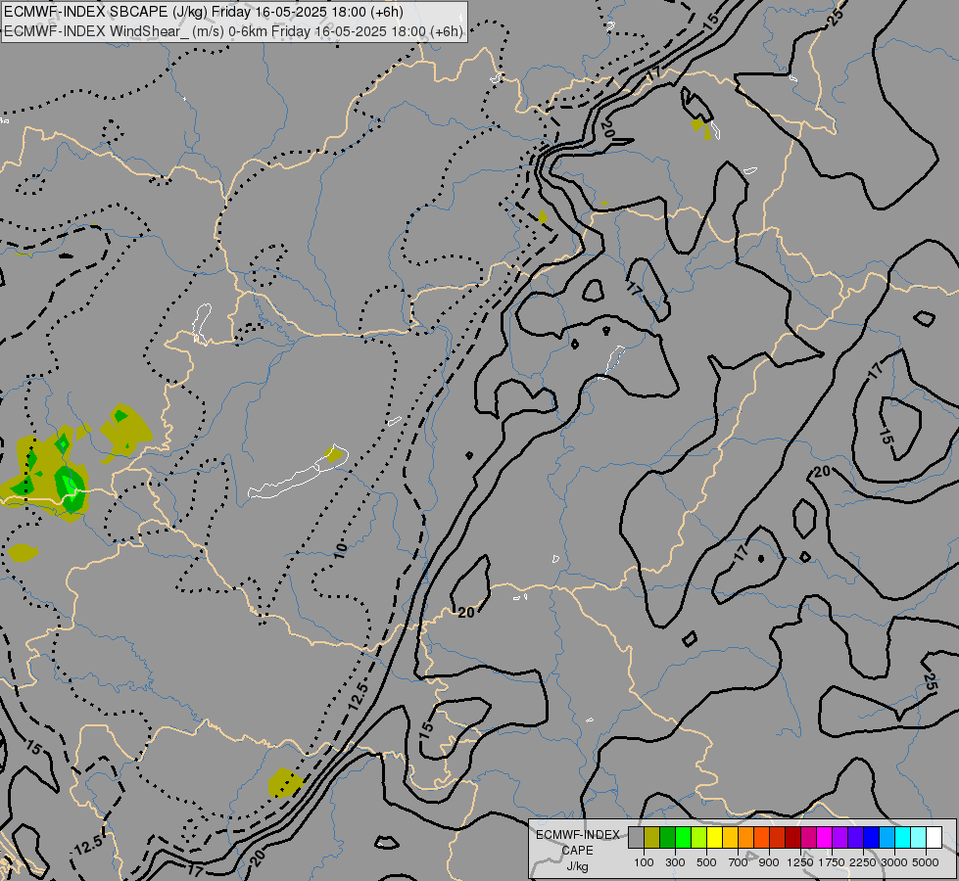
Task: Click the legend value '300'
Action: click(675, 862)
